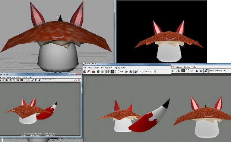The height and width of the screenshot is (142, 231).
Task: Click Redo Previous Render icon in middle Render View
Action: pos(85,72)
